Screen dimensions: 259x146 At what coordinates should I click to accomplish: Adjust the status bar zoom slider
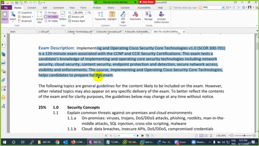pyautogui.click(x=244, y=135)
